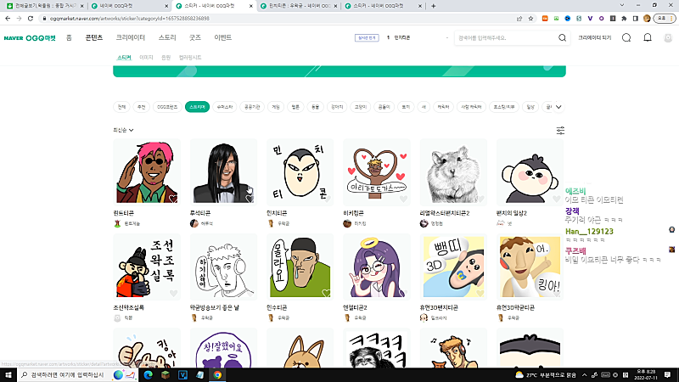Open the weather widget showing 27°C
The image size is (679, 382).
546,374
